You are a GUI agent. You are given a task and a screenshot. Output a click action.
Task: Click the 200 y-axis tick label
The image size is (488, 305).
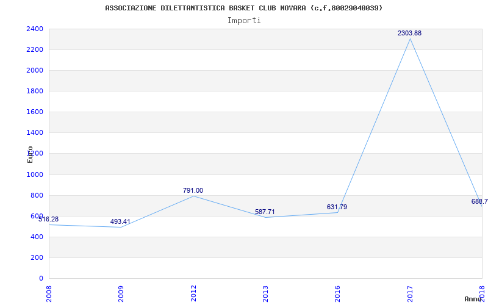tap(37, 257)
